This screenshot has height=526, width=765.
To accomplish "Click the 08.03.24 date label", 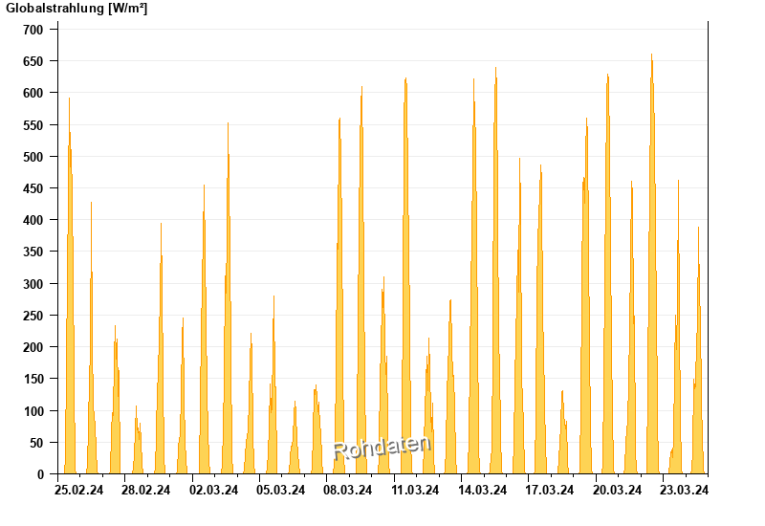I will point(348,490).
